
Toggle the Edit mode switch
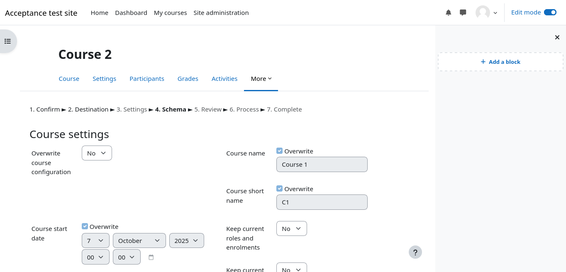550,12
